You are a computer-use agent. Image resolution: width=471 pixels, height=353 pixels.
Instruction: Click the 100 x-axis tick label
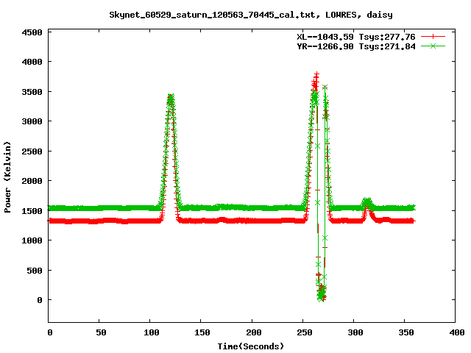click(x=151, y=332)
